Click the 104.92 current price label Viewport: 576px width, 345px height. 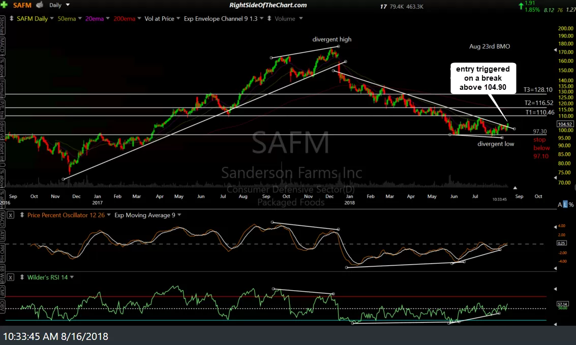565,124
